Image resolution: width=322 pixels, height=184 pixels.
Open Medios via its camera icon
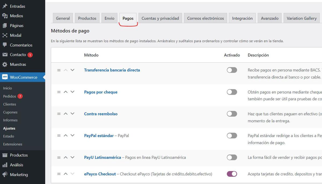(x=5, y=16)
